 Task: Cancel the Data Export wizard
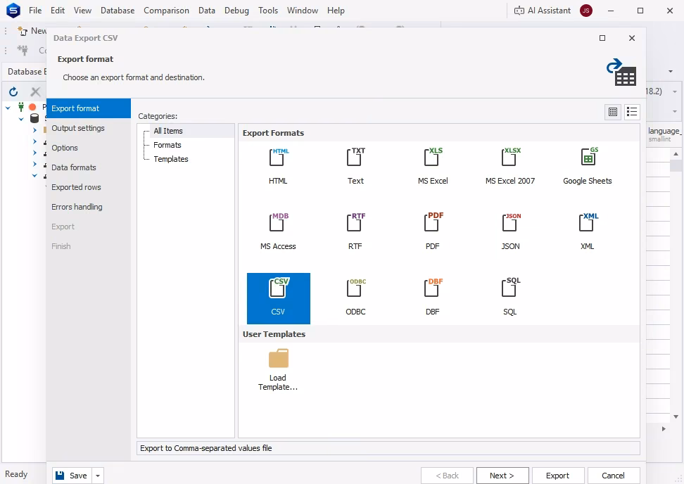(614, 476)
